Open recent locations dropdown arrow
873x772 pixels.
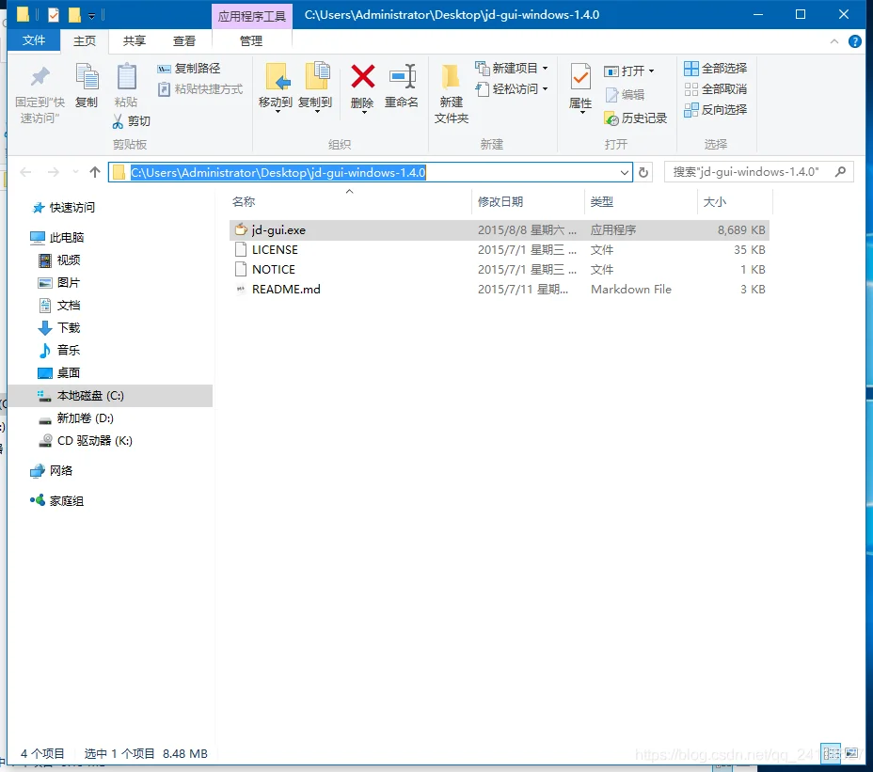point(75,172)
